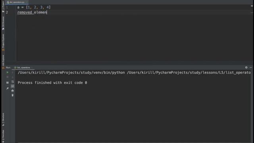The height and width of the screenshot is (143, 254).
Task: Open the DB Browser tool window
Action: (3, 23)
